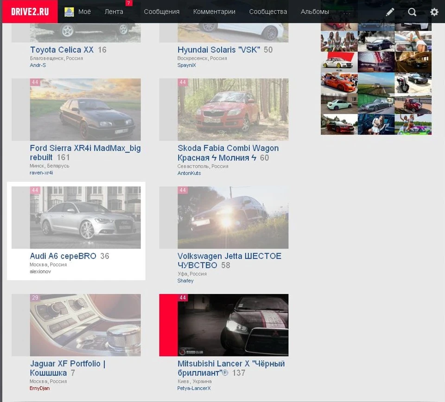Open user profile Andr-S

38,65
